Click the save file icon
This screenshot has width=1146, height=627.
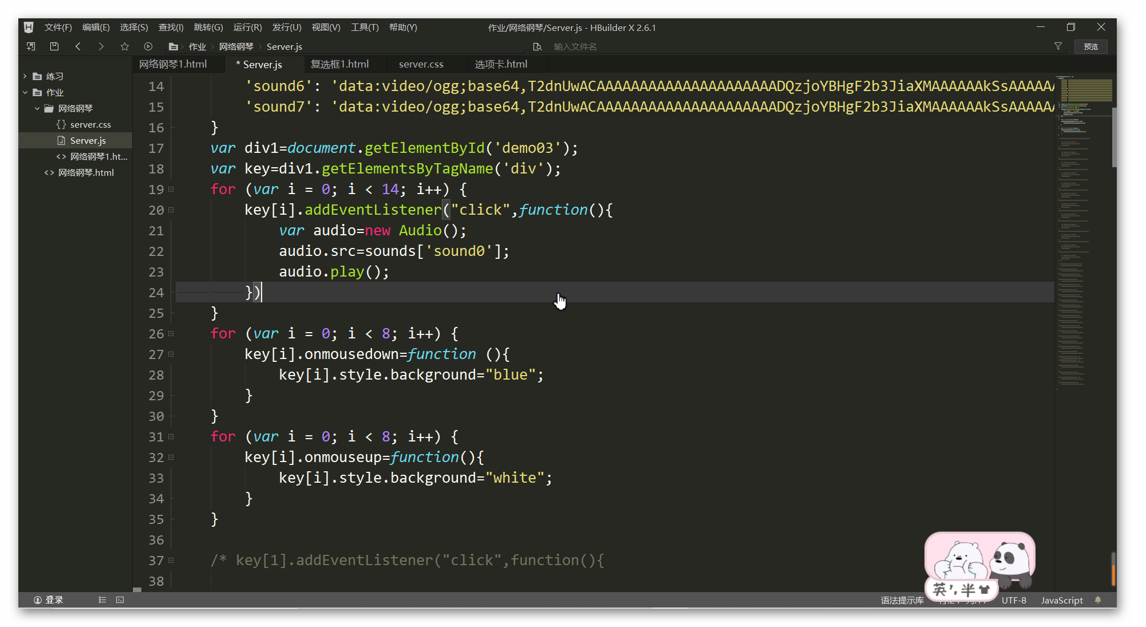coord(54,46)
